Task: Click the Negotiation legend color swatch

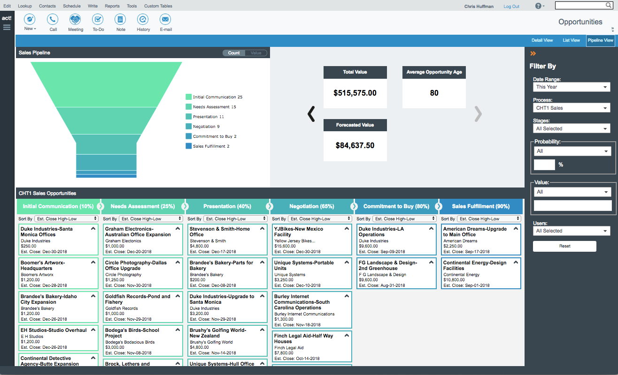Action: tap(189, 127)
